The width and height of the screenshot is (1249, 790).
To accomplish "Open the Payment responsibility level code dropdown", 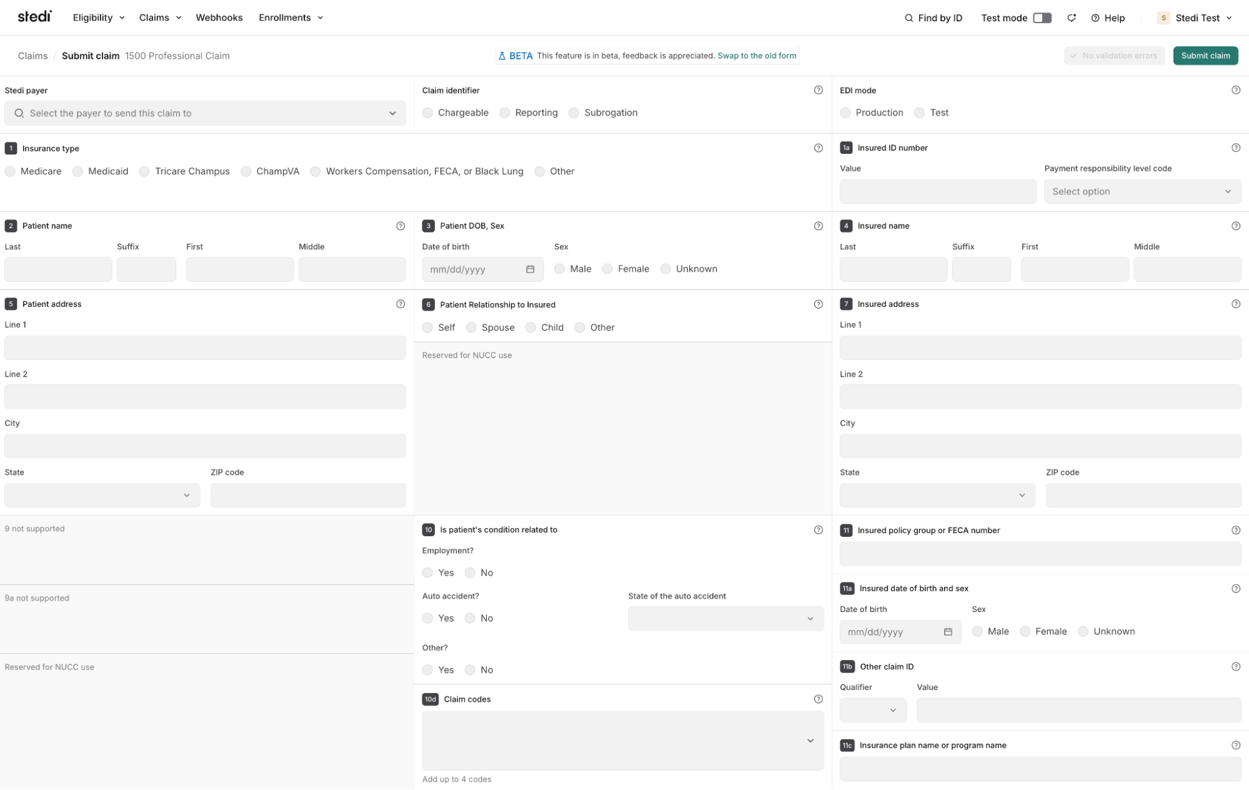I will [1142, 191].
